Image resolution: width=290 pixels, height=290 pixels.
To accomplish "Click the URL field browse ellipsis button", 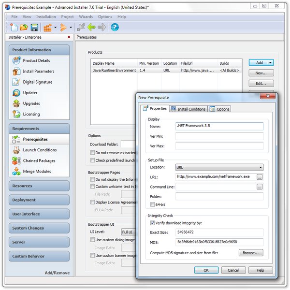I will tap(260, 177).
